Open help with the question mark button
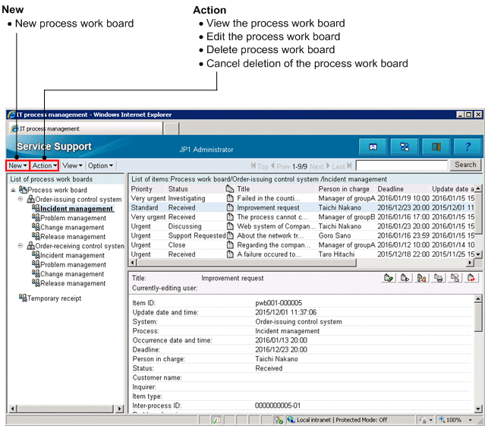Viewport: 488px width, 429px height. 468,147
